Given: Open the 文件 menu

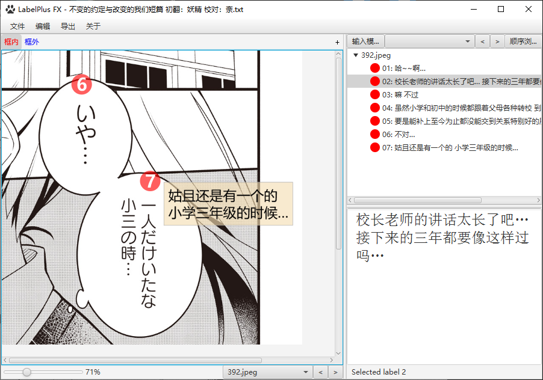Looking at the screenshot, I should coord(17,26).
